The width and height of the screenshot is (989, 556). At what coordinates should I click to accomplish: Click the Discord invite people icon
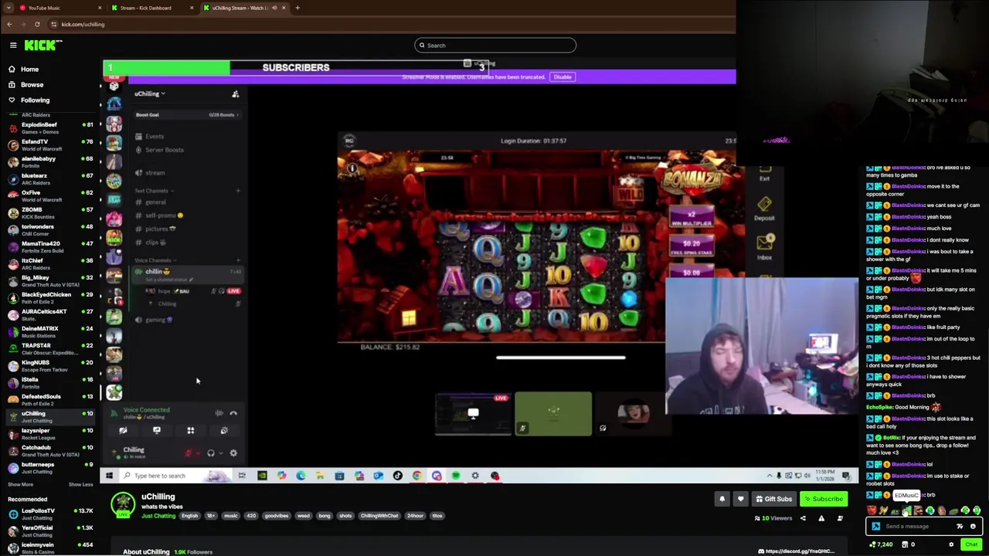click(236, 93)
